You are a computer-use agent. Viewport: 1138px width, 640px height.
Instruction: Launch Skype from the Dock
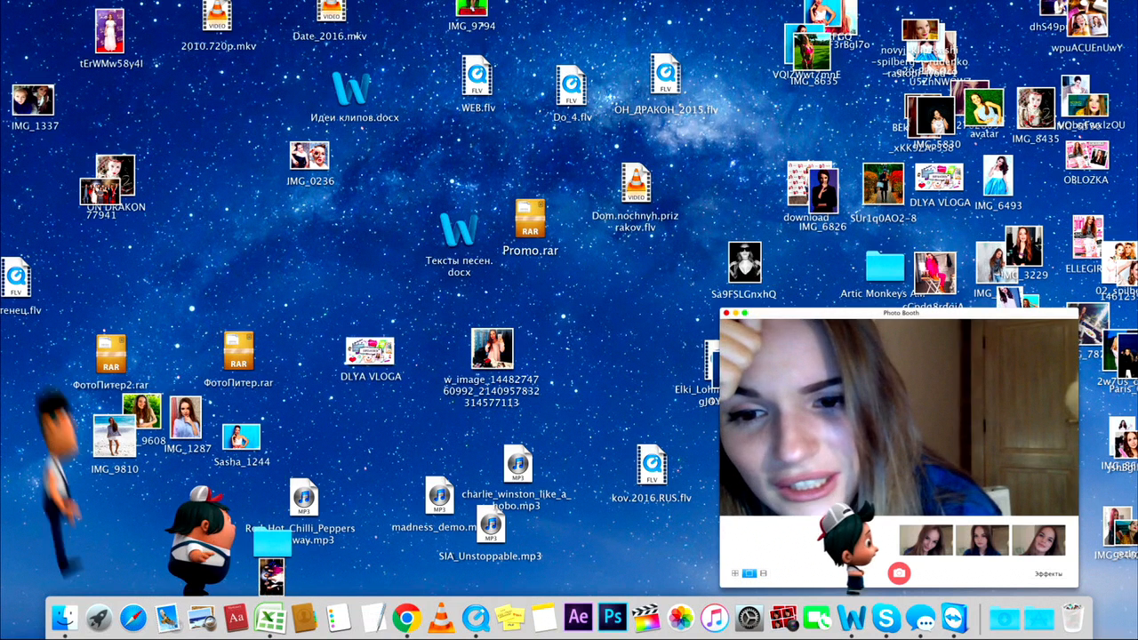coord(886,618)
